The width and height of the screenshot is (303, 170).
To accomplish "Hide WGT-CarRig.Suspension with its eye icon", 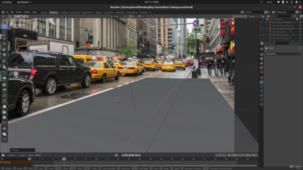I will (300, 38).
